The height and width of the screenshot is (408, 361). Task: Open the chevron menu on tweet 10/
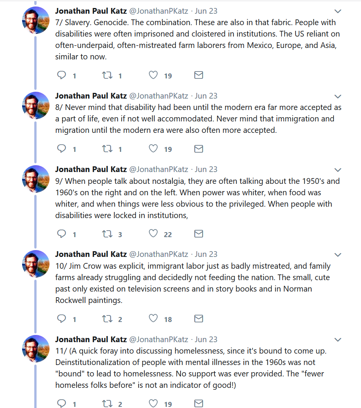pos(338,255)
